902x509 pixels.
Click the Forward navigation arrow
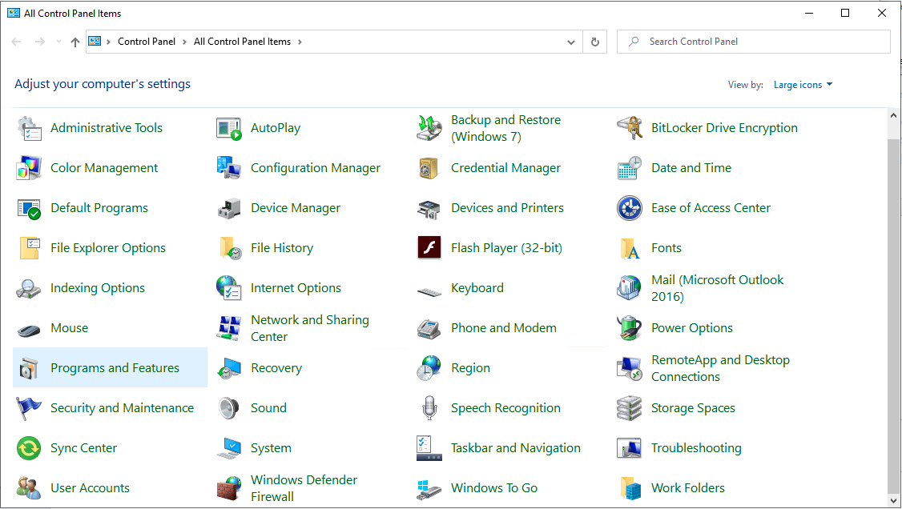click(x=40, y=42)
